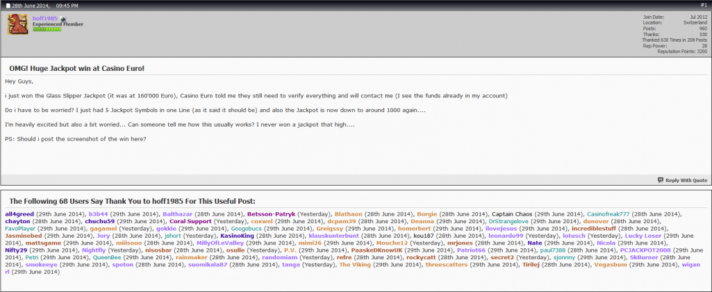Image resolution: width=712 pixels, height=292 pixels.
Task: Open user Balthazar's profile
Action: [178, 213]
